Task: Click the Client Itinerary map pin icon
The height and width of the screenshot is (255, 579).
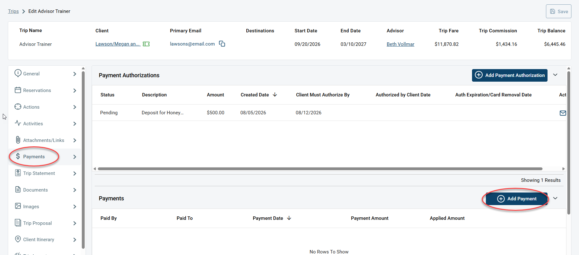Action: click(18, 239)
